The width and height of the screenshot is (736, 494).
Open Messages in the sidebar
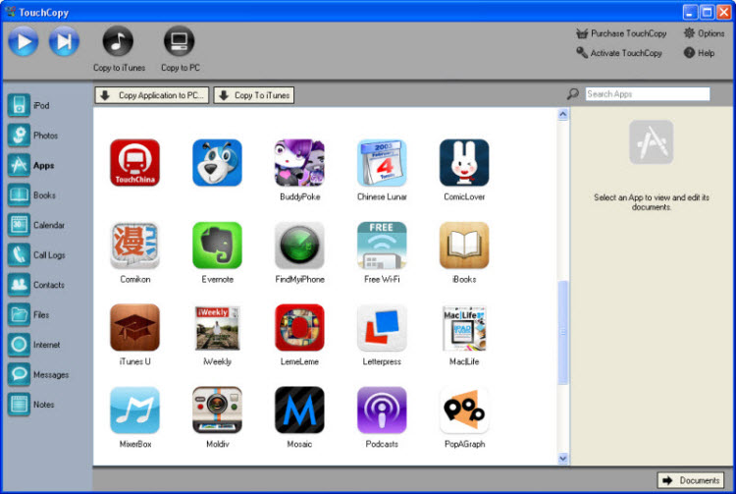click(38, 375)
